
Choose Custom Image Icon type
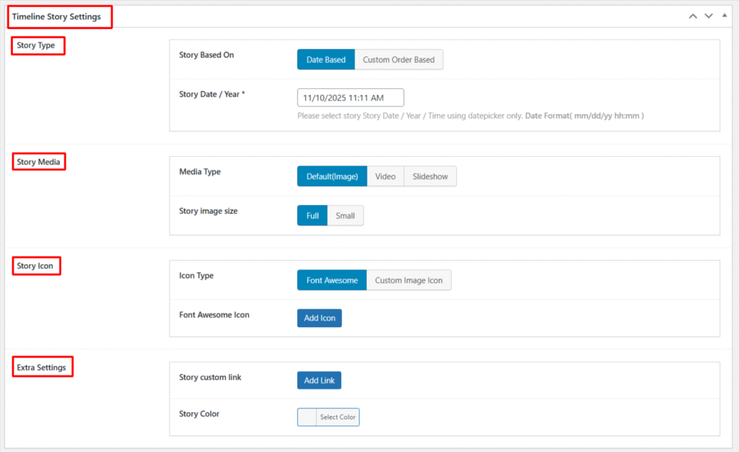[408, 280]
